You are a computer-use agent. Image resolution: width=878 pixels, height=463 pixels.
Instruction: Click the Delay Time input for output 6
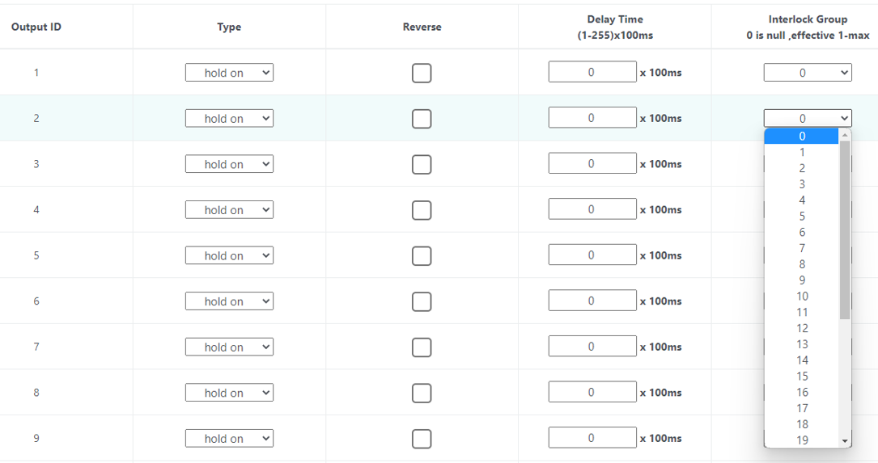[592, 301]
